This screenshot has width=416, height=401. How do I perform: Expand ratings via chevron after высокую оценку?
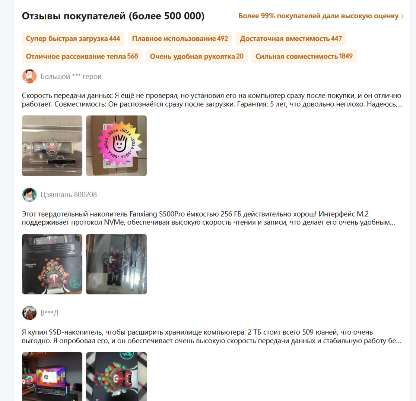click(403, 16)
